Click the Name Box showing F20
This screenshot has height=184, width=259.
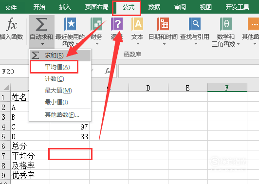15,72
